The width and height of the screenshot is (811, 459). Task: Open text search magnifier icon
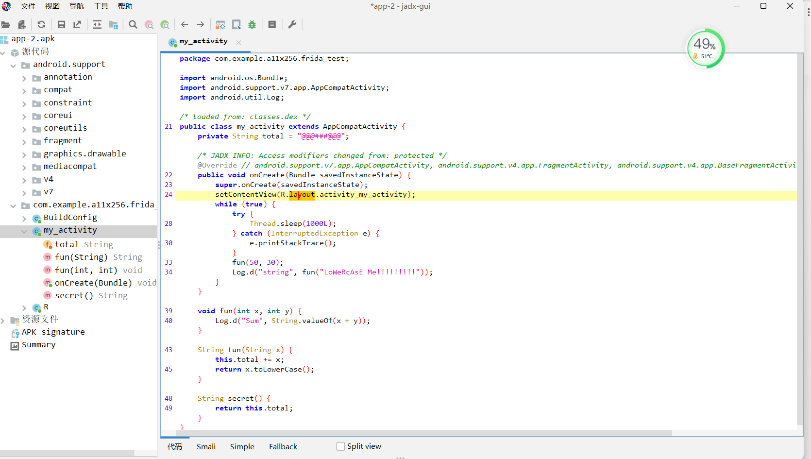133,25
